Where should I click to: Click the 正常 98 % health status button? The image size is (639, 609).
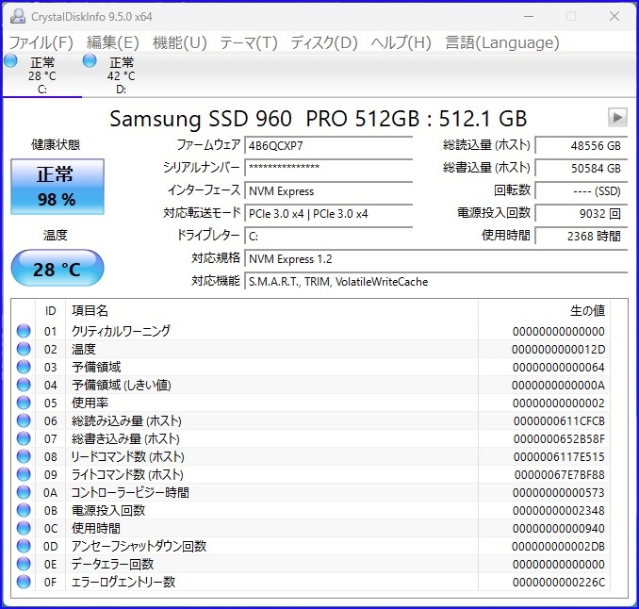[x=57, y=187]
